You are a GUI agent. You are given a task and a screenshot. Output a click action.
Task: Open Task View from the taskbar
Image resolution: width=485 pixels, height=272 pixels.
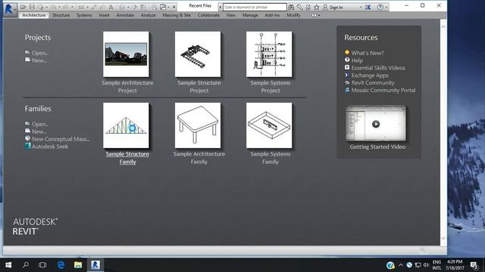(x=42, y=265)
